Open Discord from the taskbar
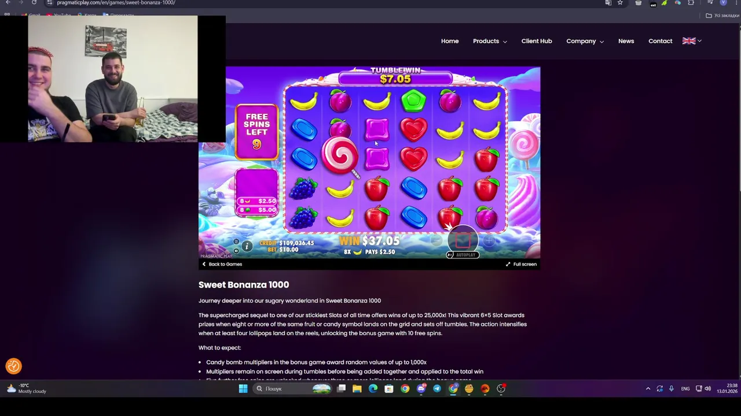This screenshot has height=416, width=741. point(421,389)
